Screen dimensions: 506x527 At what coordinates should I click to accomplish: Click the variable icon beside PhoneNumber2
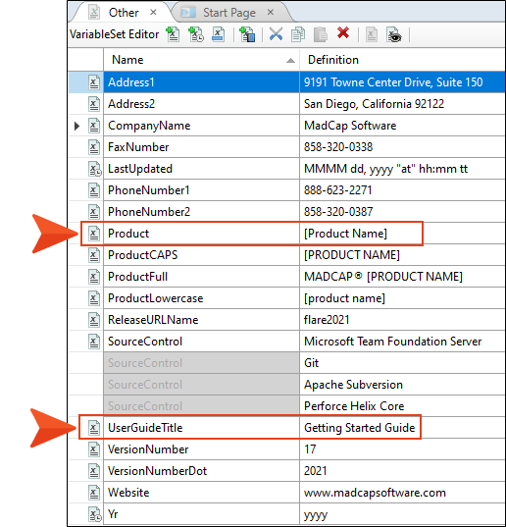tap(94, 212)
